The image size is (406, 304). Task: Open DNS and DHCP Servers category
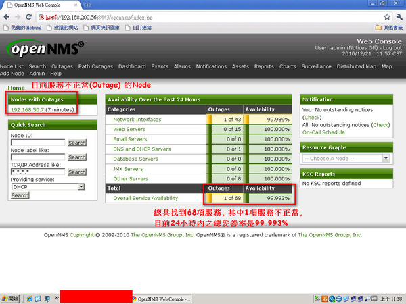pyautogui.click(x=142, y=149)
